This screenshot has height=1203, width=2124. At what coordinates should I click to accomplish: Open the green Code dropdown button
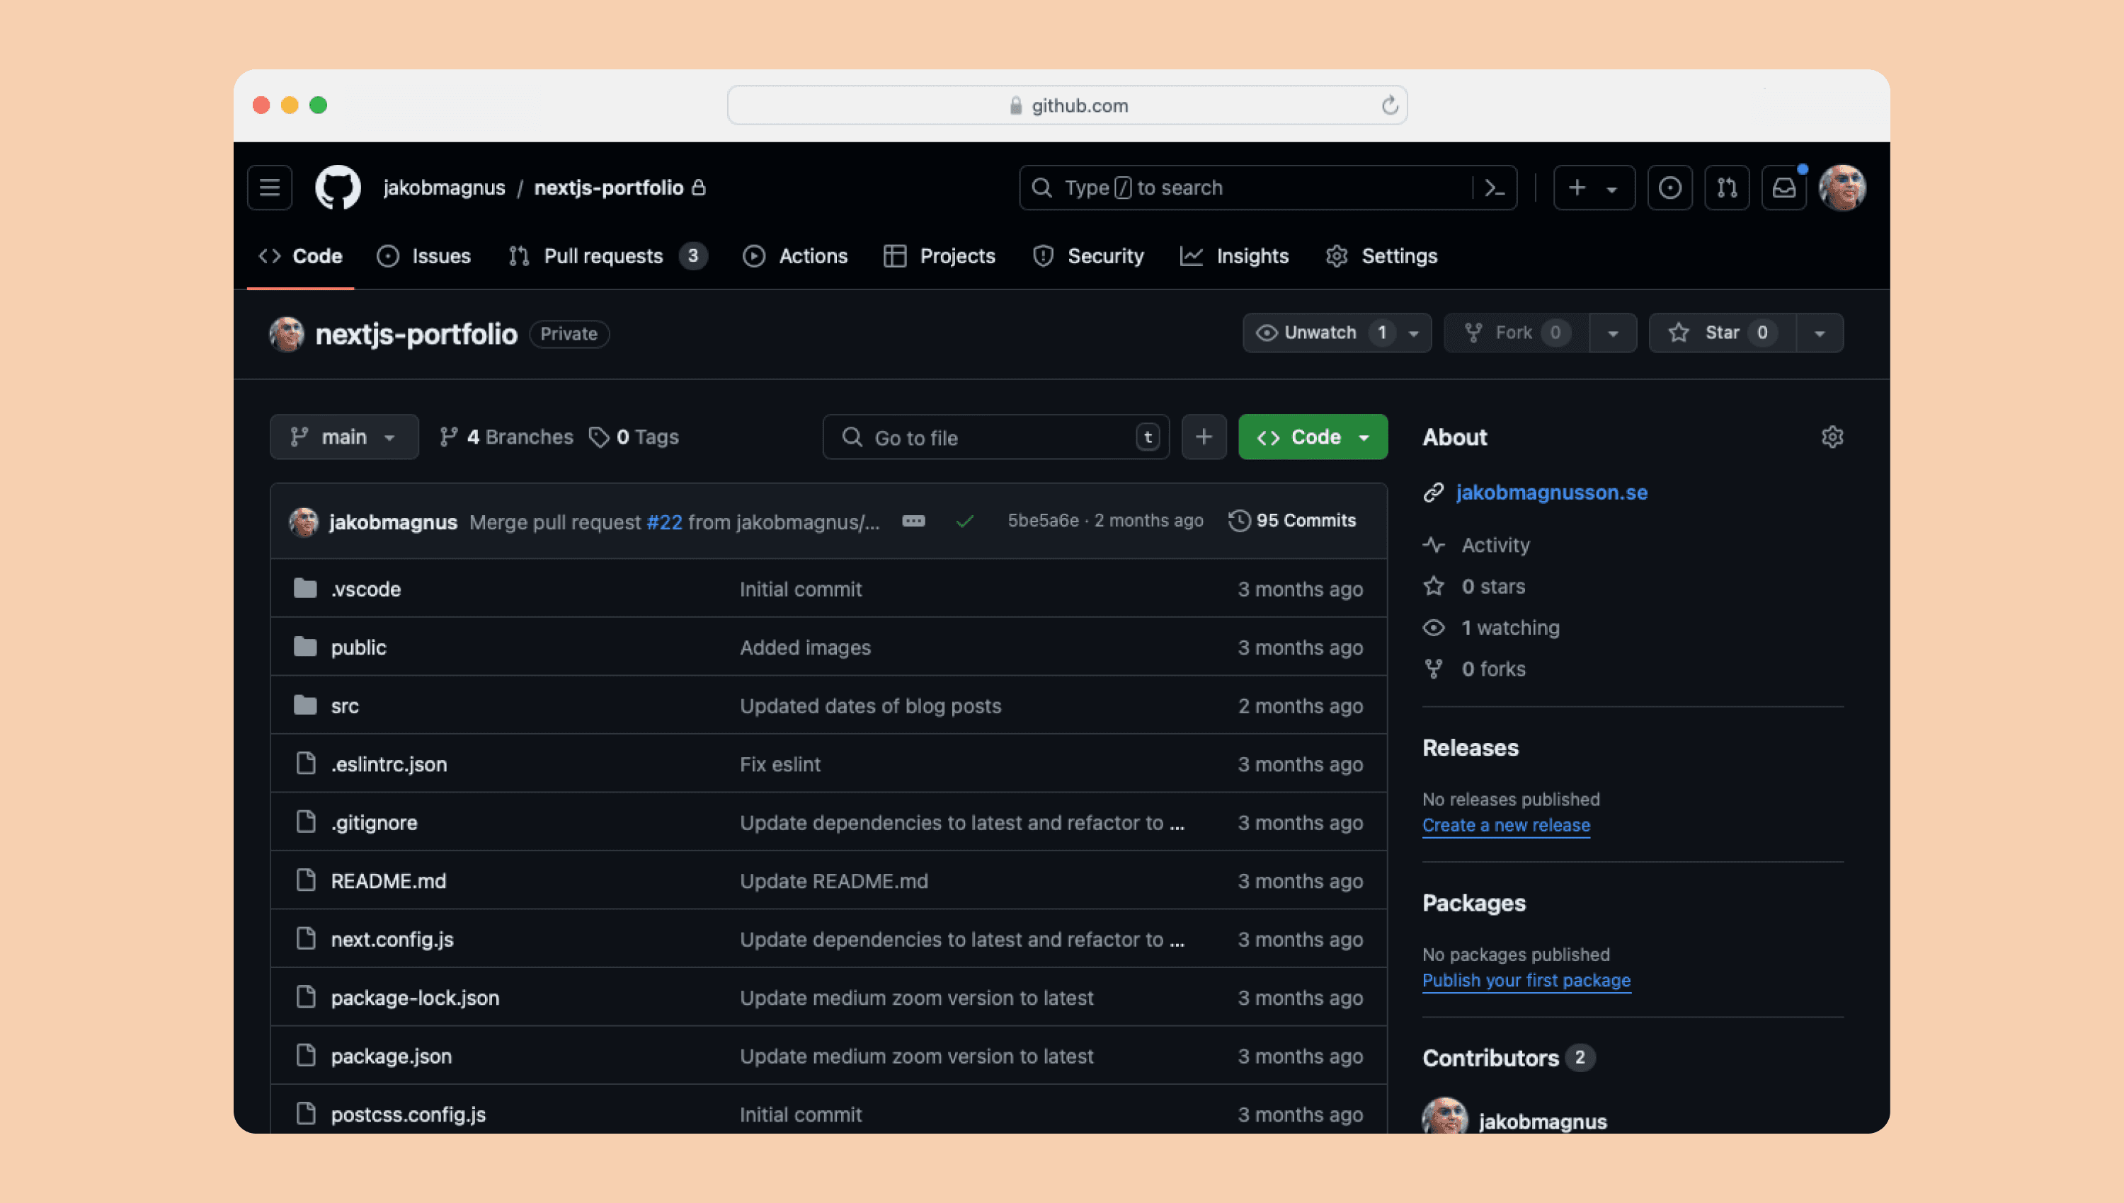click(1313, 437)
